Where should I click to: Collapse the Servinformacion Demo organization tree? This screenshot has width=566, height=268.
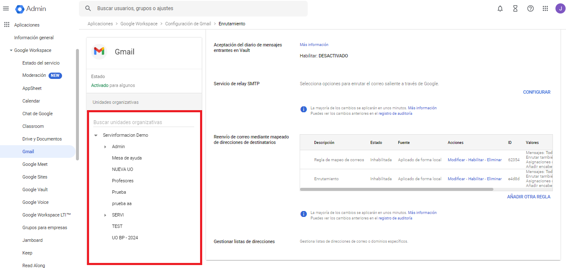[x=96, y=135]
